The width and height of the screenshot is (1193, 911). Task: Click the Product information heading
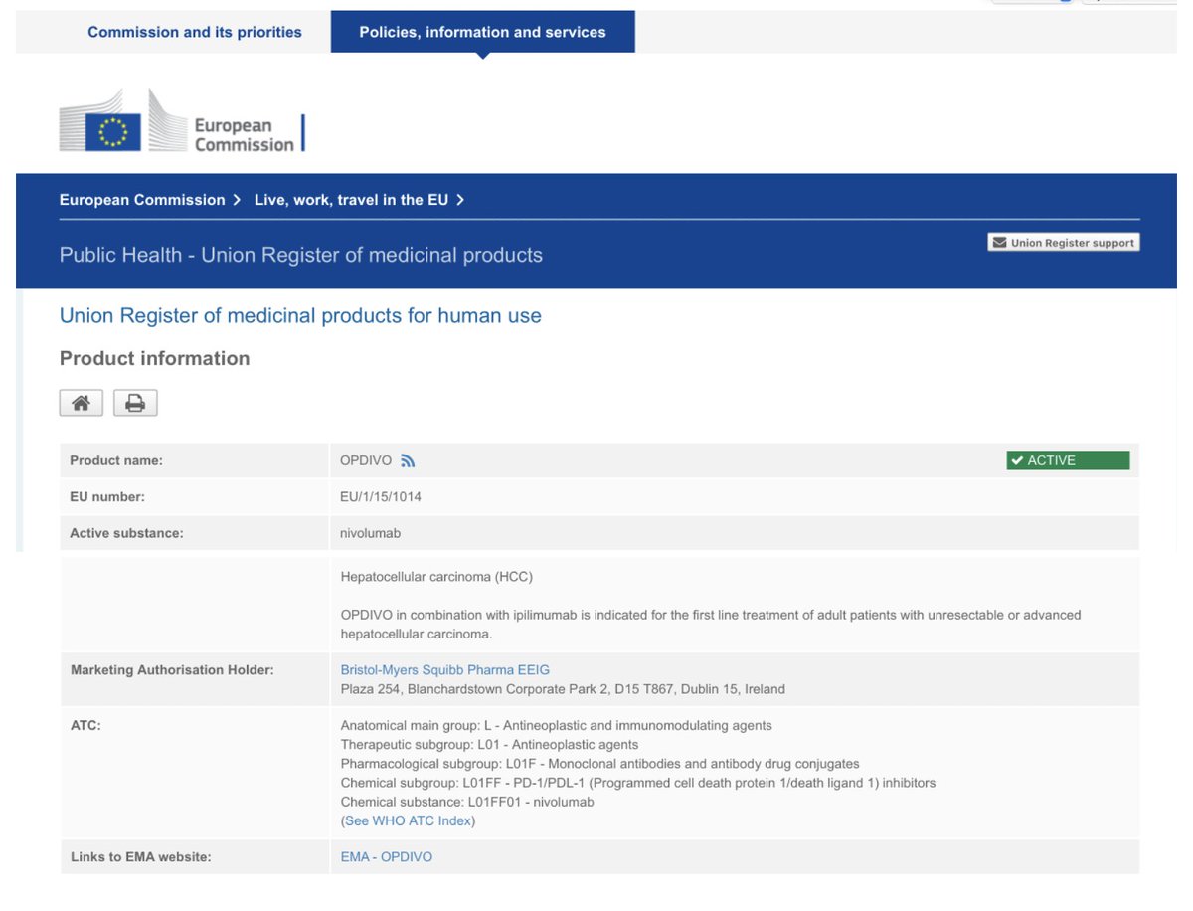click(x=154, y=358)
